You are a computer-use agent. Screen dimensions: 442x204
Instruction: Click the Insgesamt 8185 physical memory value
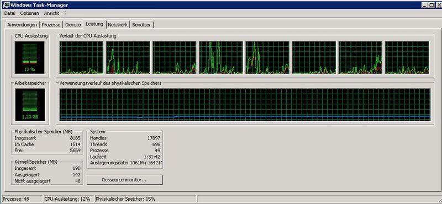75,138
